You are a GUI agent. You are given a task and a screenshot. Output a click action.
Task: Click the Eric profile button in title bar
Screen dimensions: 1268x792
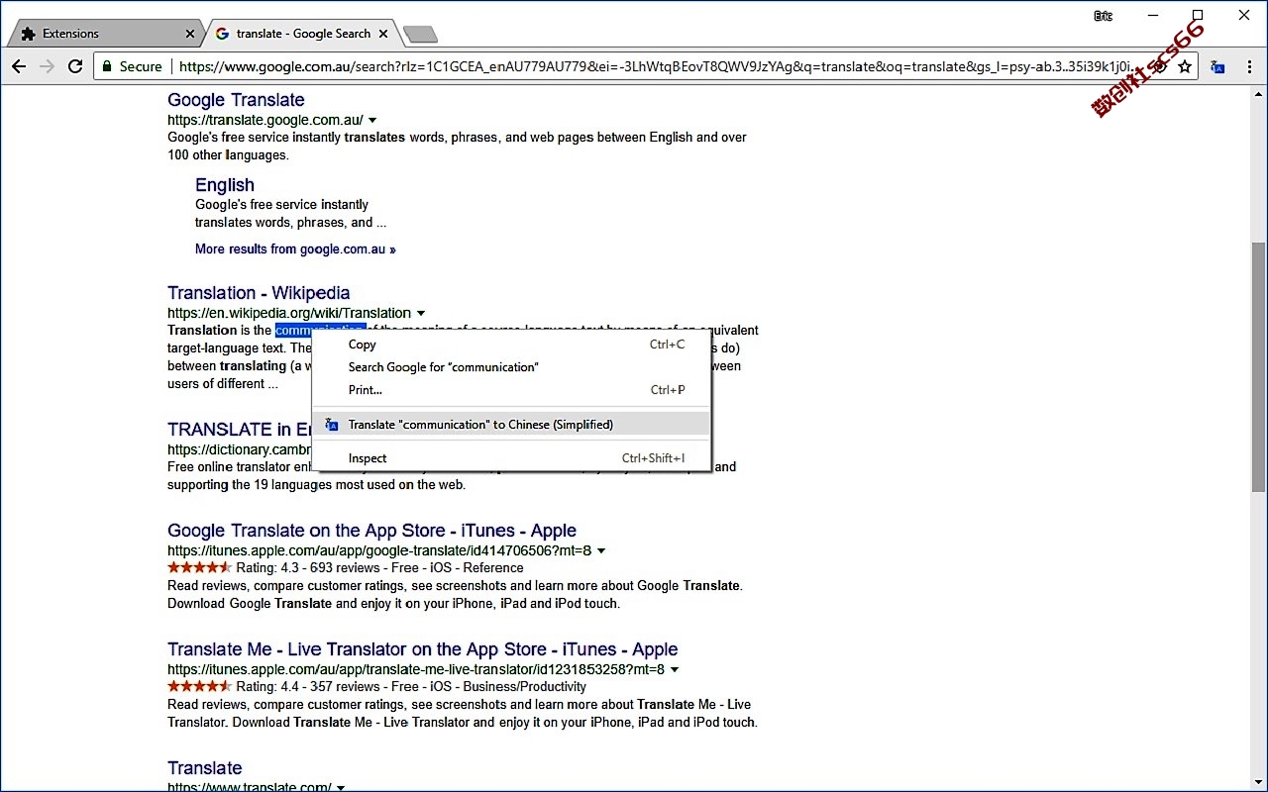pos(1103,16)
